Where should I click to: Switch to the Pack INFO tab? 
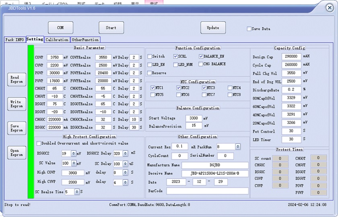point(14,40)
